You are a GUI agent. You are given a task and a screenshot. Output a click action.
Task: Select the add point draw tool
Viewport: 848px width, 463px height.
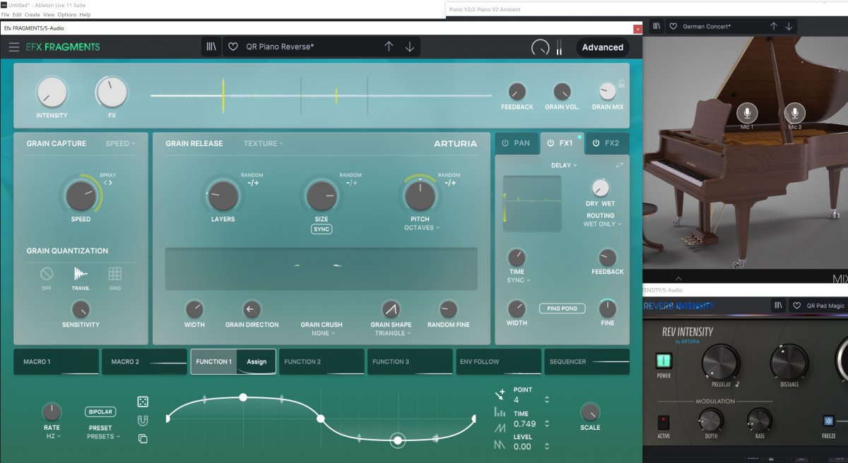500,394
